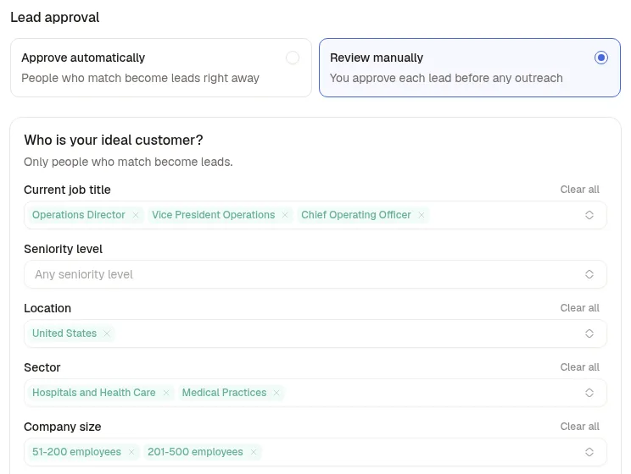The height and width of the screenshot is (474, 631).
Task: Clear all locations
Action: point(579,308)
